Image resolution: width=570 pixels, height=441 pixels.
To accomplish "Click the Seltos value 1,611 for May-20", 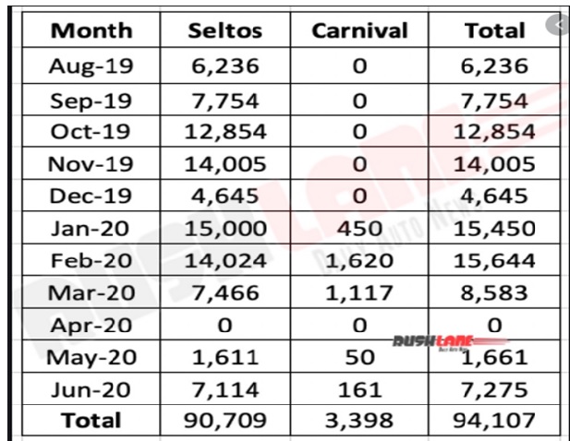I will pos(225,357).
